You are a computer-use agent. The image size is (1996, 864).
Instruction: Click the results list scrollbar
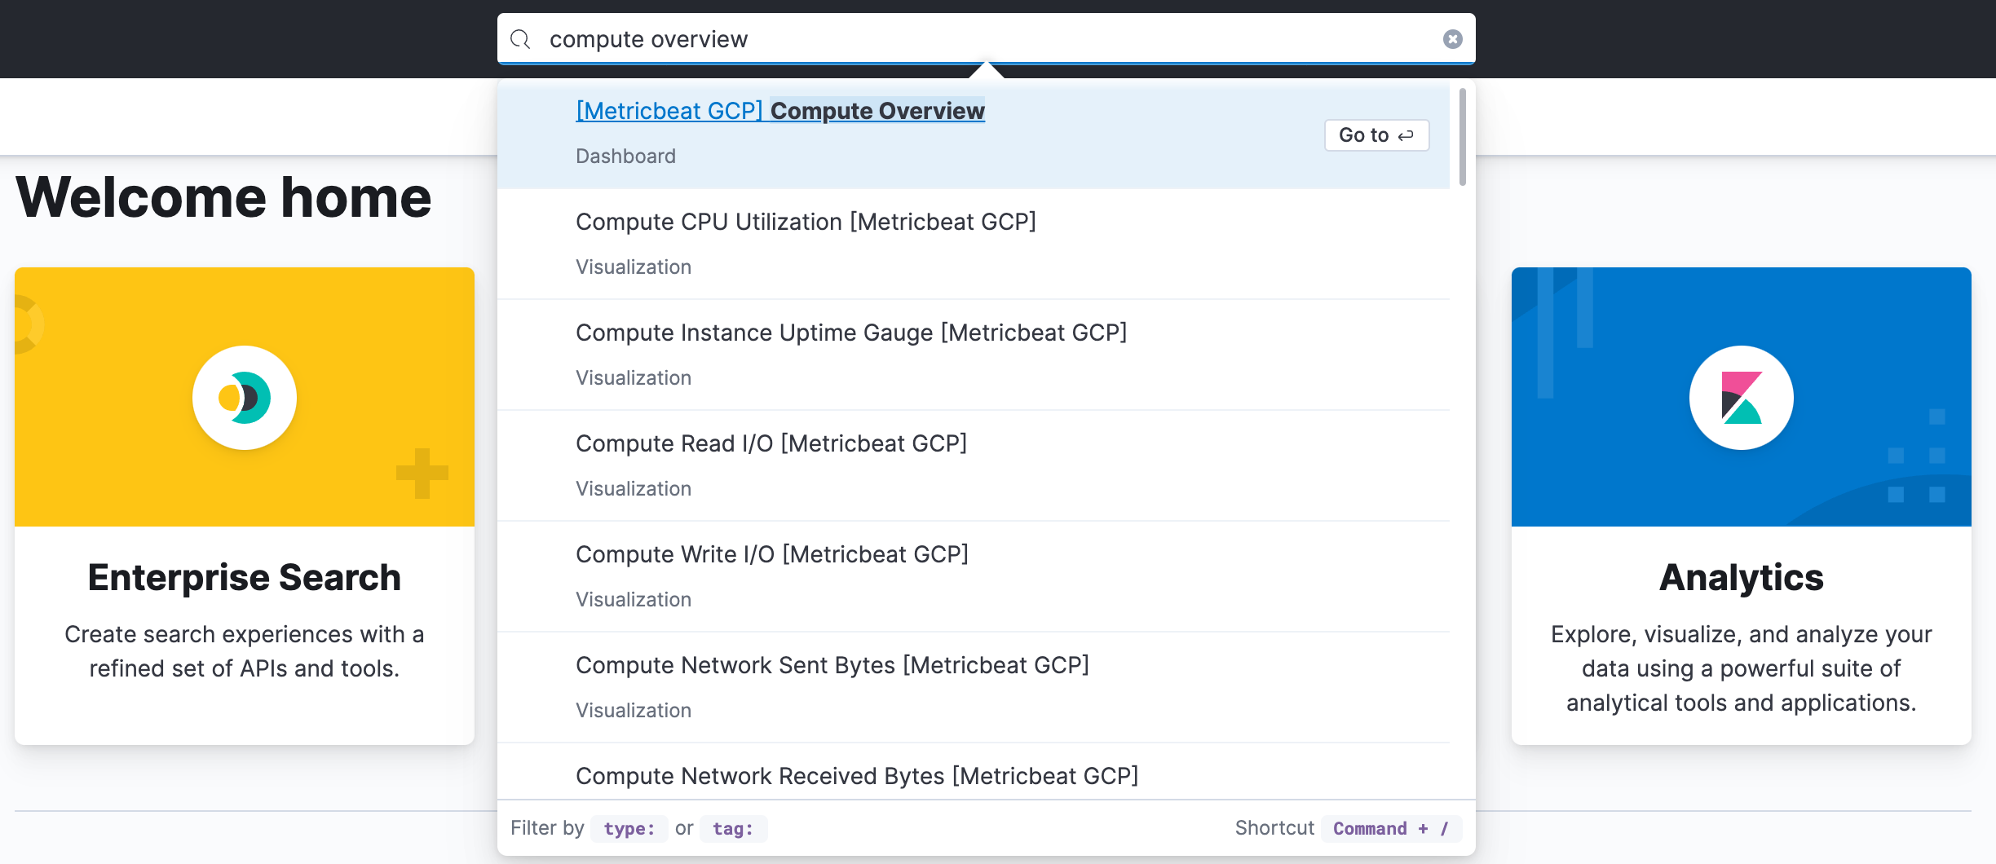1463,136
